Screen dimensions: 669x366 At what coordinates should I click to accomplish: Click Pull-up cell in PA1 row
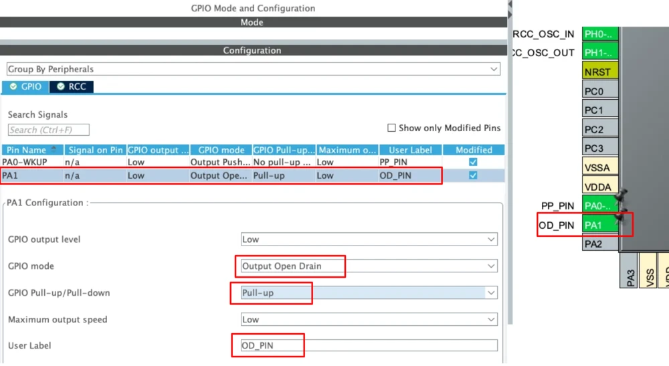pyautogui.click(x=269, y=175)
